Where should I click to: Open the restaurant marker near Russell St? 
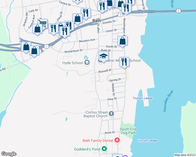[124, 62]
